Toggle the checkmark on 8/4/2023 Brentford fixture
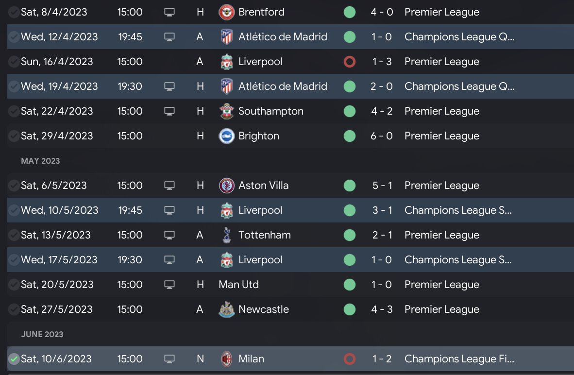574x375 pixels. (x=14, y=12)
